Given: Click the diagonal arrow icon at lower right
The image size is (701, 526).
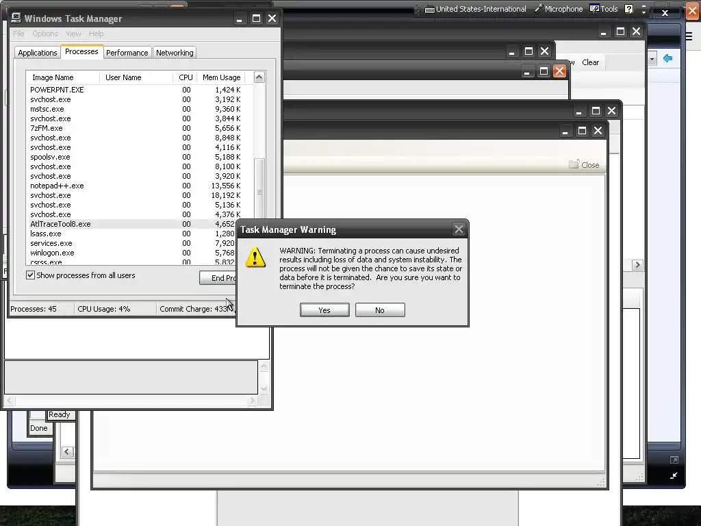Looking at the screenshot, I should coord(674,475).
